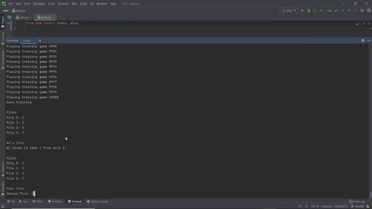Select the play.py editor tab
Screen dimensions: 372x209
[x=45, y=17]
